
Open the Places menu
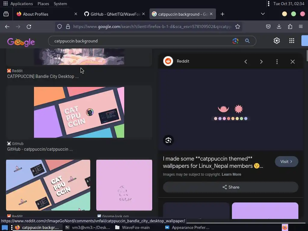coord(43,4)
